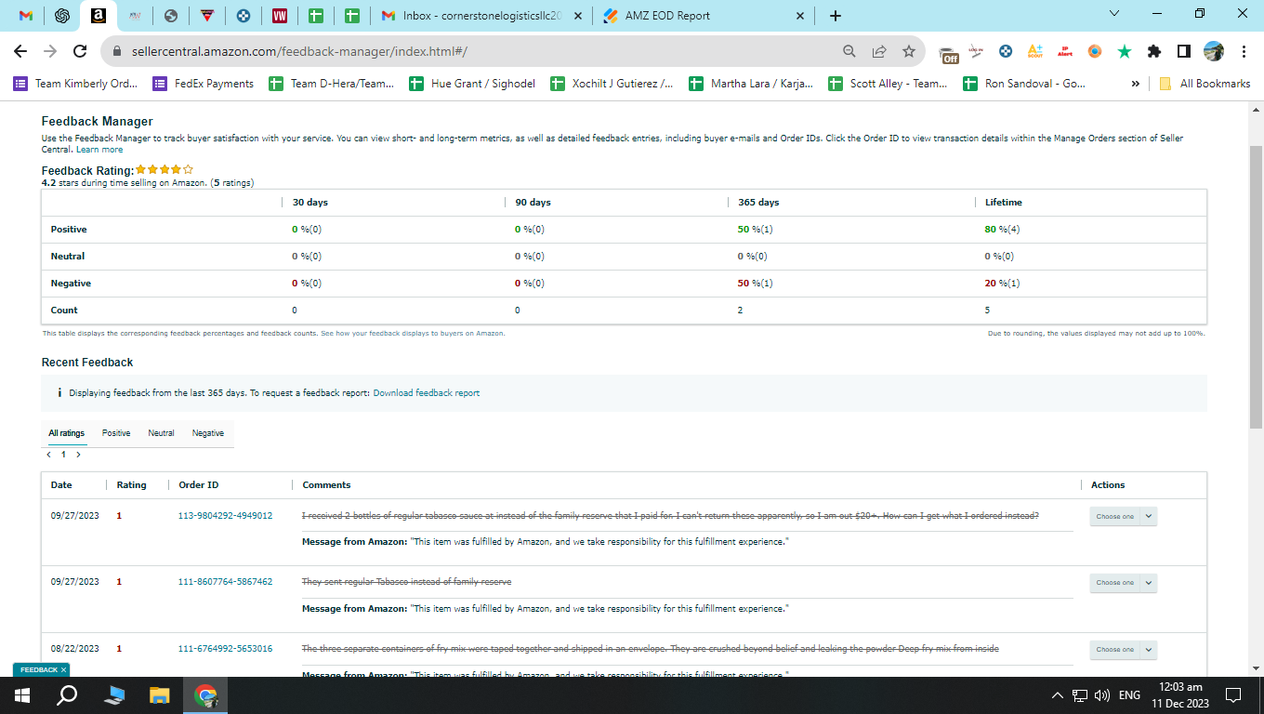The image size is (1264, 714).
Task: Toggle the browser side panel
Action: [1184, 51]
